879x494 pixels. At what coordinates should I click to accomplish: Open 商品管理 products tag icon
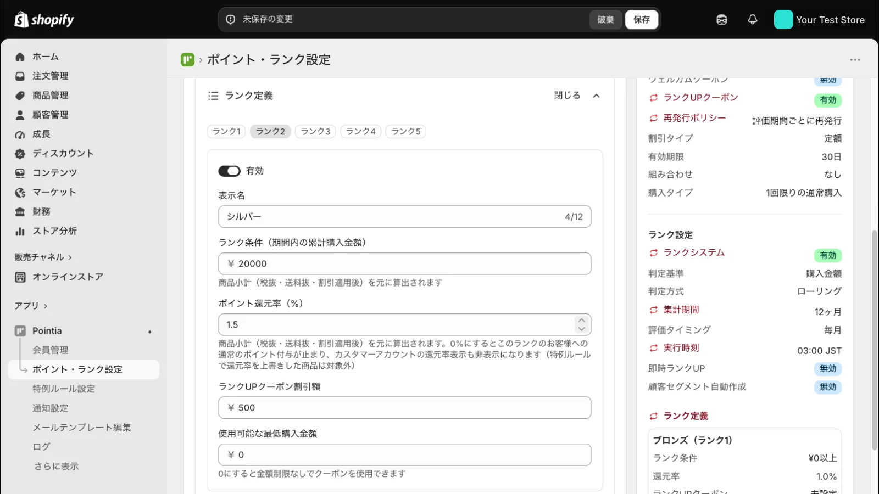[x=20, y=96]
